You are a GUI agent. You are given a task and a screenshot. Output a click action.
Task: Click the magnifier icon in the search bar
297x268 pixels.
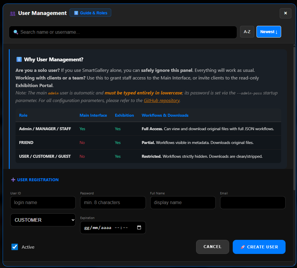pyautogui.click(x=16, y=32)
